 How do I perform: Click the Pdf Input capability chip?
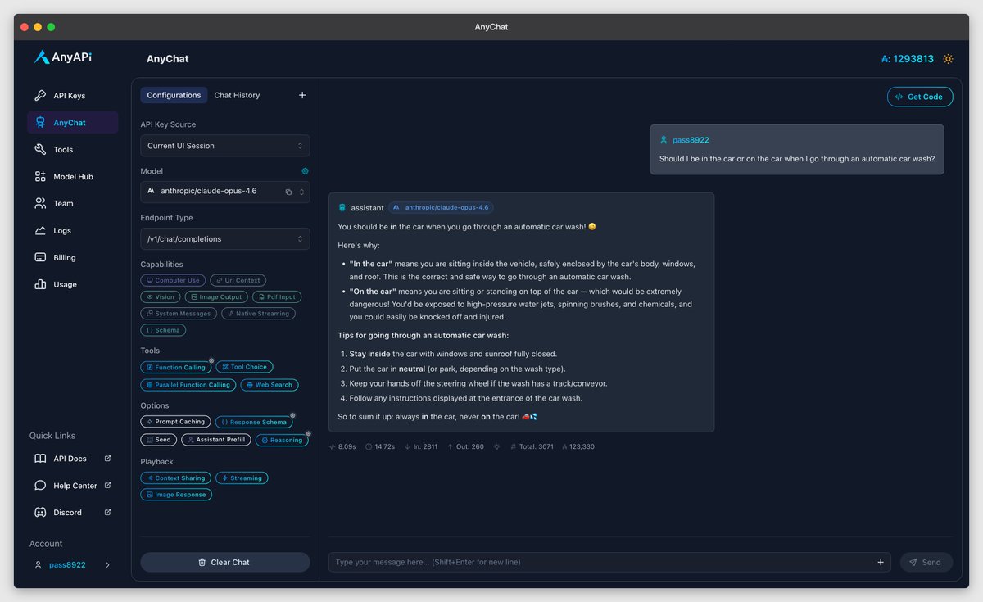point(277,297)
